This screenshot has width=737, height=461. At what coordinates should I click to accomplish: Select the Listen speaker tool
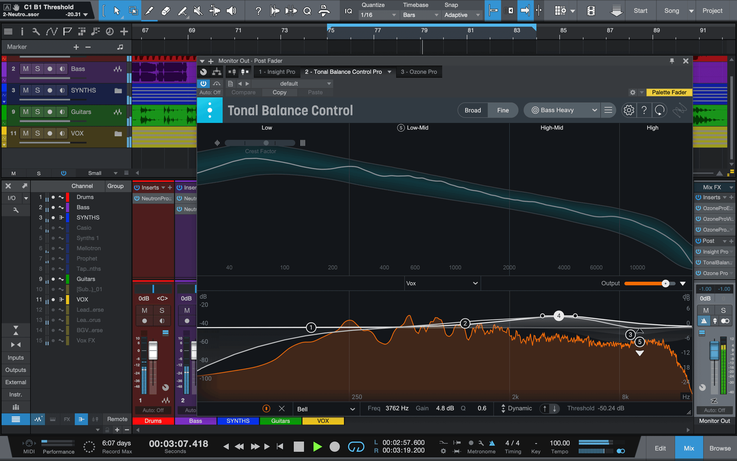[231, 11]
